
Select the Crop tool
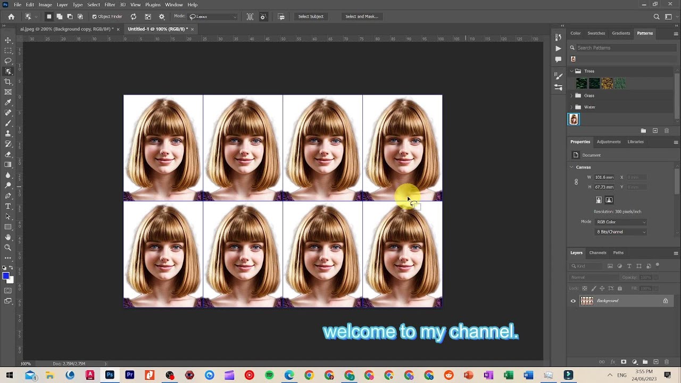[x=8, y=82]
